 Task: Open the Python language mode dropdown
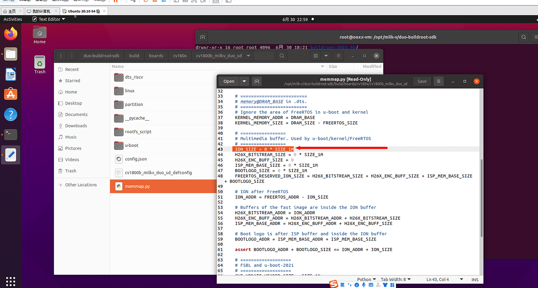click(366, 279)
